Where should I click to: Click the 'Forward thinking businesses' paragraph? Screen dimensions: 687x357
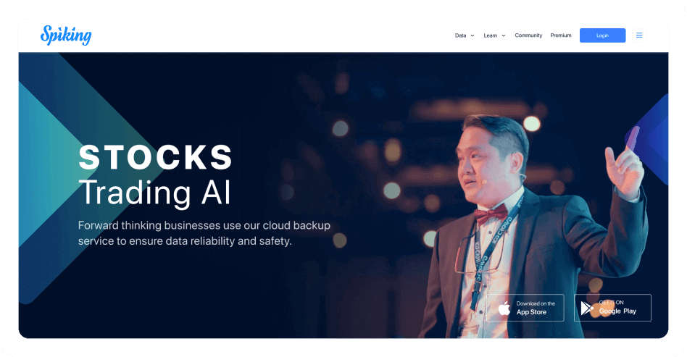(x=204, y=233)
